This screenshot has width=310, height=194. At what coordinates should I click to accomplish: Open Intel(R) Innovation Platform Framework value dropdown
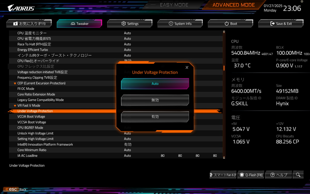[128, 144]
